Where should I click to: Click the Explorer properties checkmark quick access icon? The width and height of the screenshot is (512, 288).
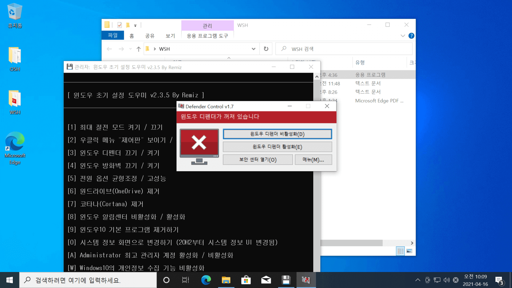[119, 25]
